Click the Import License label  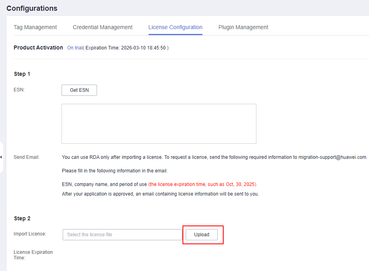point(30,234)
